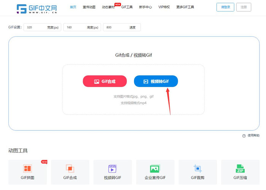Viewport: 266px width, 190px height.
Task: Expand the 更多GIF工具 menu
Action: (185, 7)
